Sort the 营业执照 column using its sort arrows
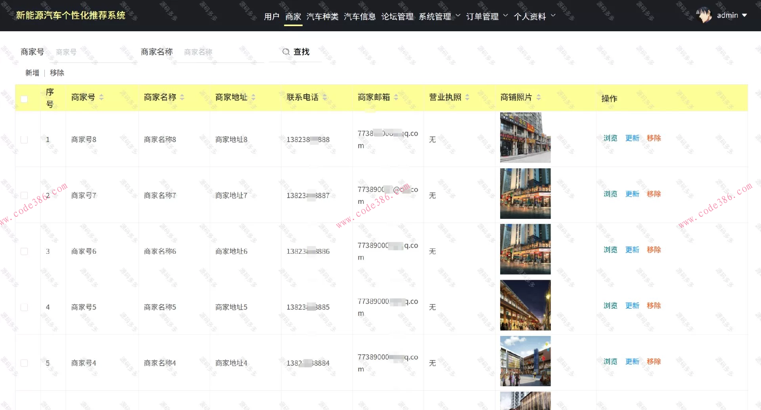Viewport: 761px width, 410px height. [467, 97]
